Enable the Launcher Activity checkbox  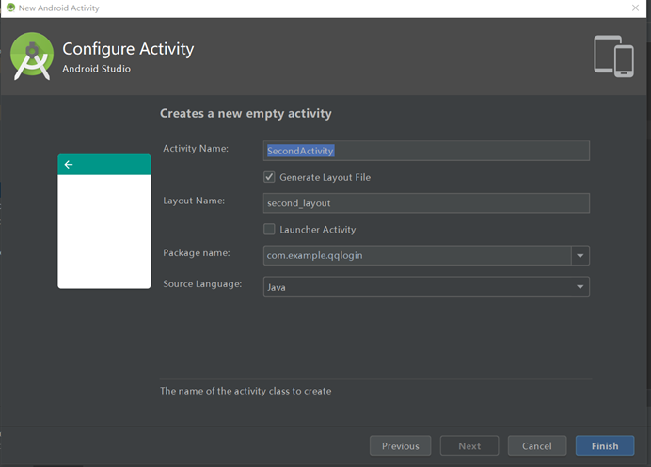coord(270,229)
